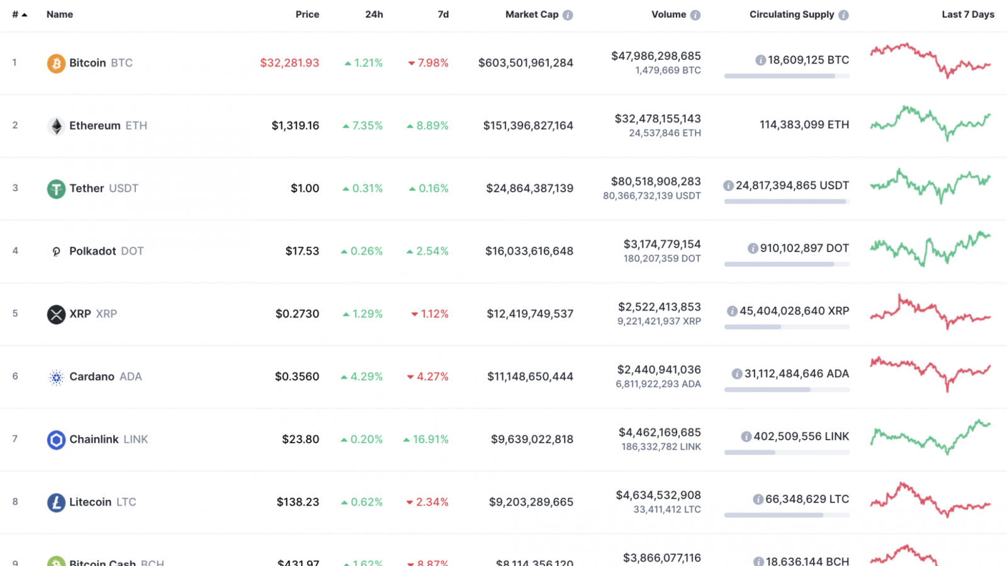Open Tether's last 7 days sparkline chart

[930, 186]
